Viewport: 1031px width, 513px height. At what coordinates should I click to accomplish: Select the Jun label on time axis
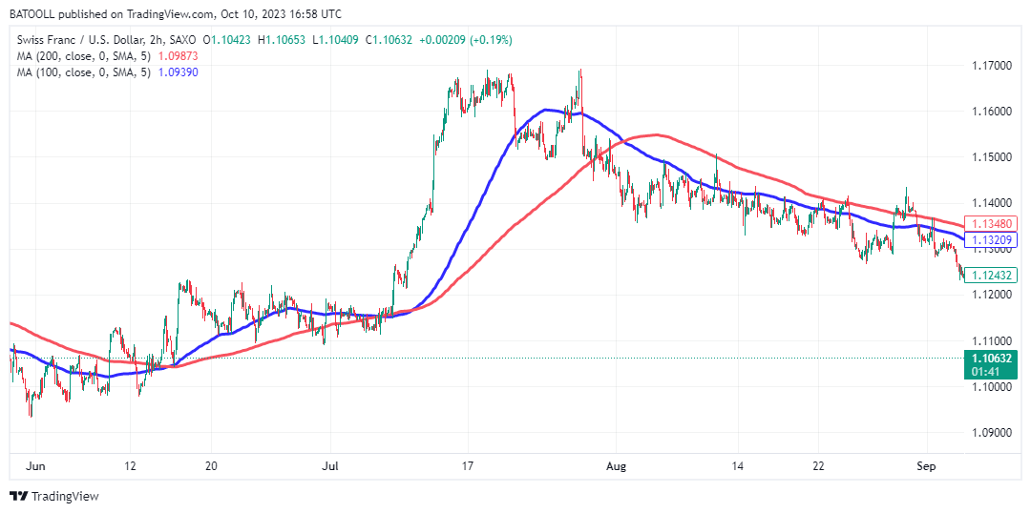click(x=34, y=467)
